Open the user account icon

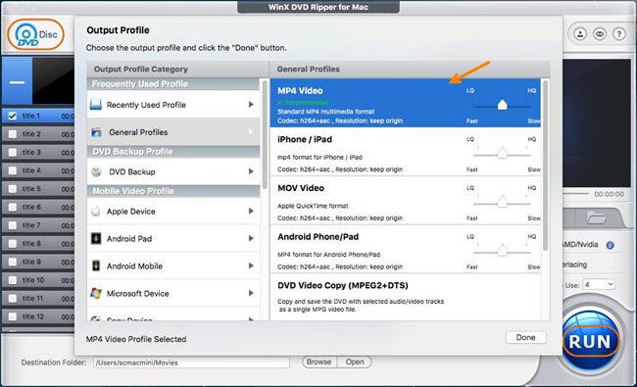pos(580,34)
